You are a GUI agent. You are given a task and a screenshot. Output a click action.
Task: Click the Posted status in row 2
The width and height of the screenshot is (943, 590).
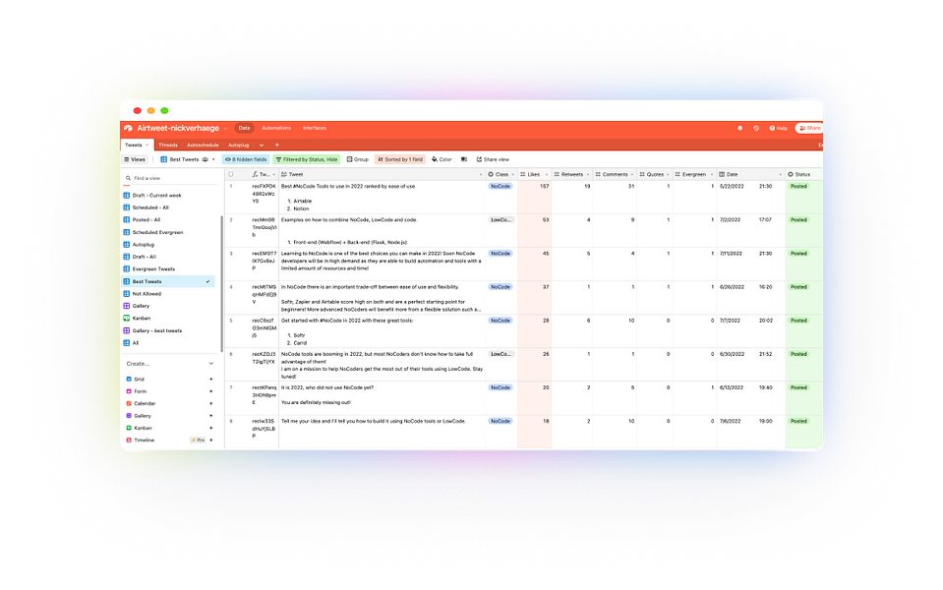click(x=798, y=220)
